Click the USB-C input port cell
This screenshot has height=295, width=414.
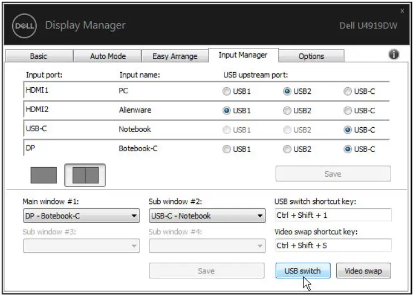[36, 128]
